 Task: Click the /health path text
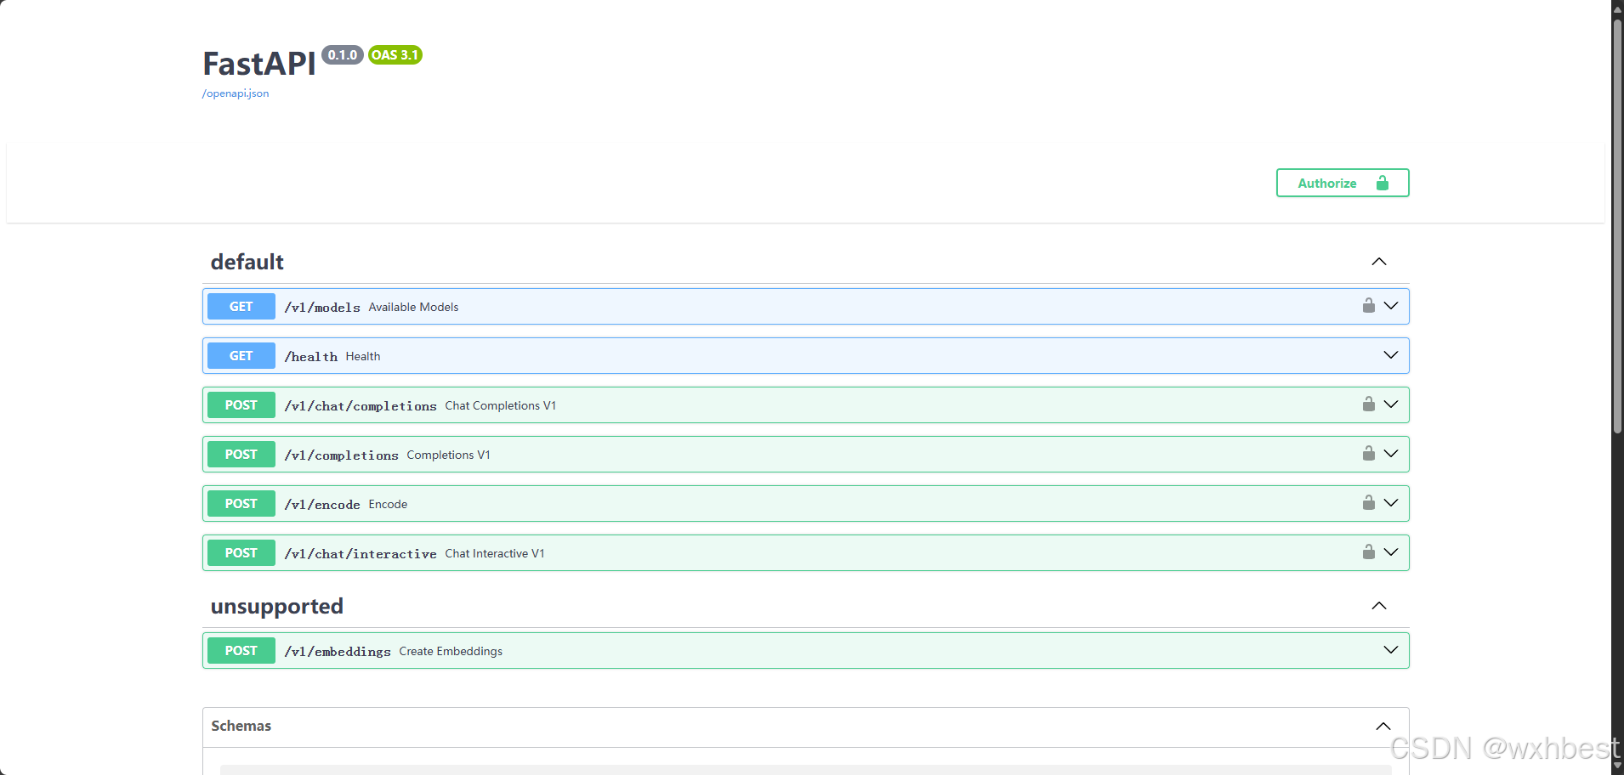click(x=311, y=357)
